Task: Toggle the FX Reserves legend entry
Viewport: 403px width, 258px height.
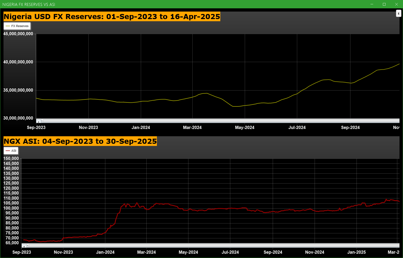Action: [x=17, y=26]
